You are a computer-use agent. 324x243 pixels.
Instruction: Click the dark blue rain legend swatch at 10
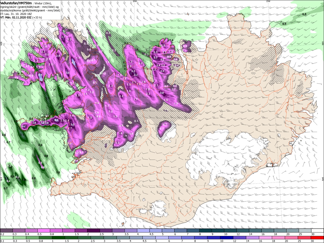[x=226, y=238]
